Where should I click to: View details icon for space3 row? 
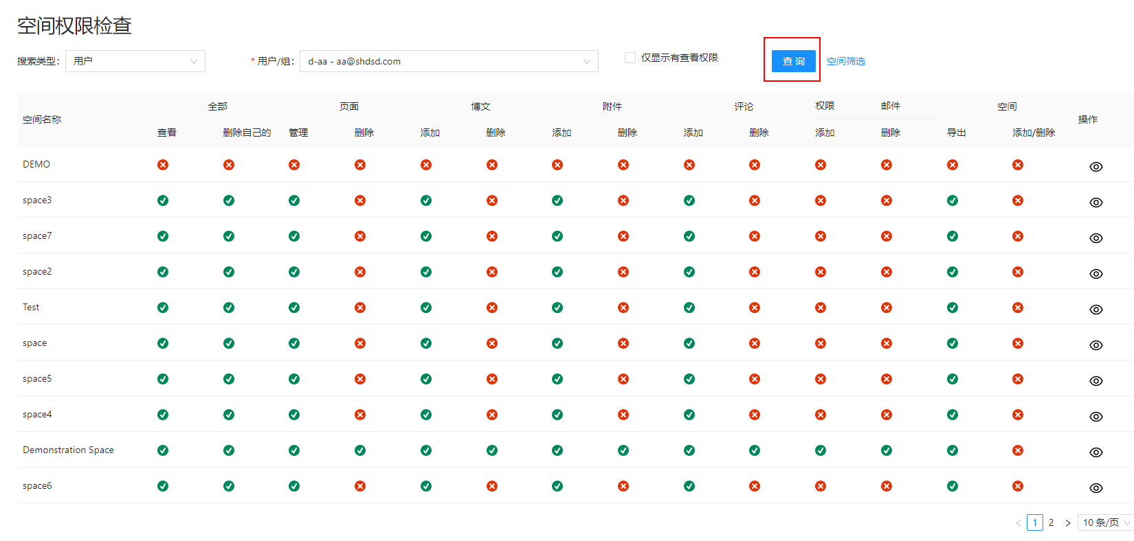click(x=1096, y=203)
